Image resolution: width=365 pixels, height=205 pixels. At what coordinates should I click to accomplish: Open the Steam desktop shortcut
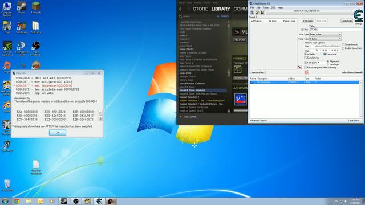22,7
